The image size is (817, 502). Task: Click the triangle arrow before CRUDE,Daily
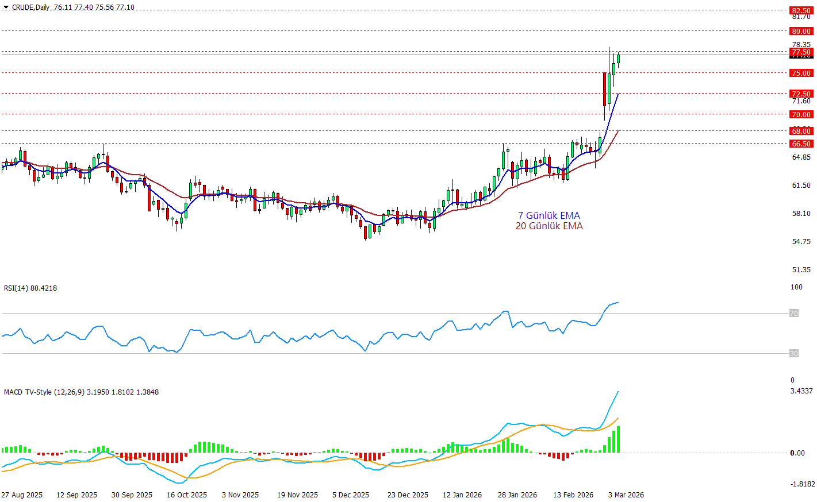(6, 7)
